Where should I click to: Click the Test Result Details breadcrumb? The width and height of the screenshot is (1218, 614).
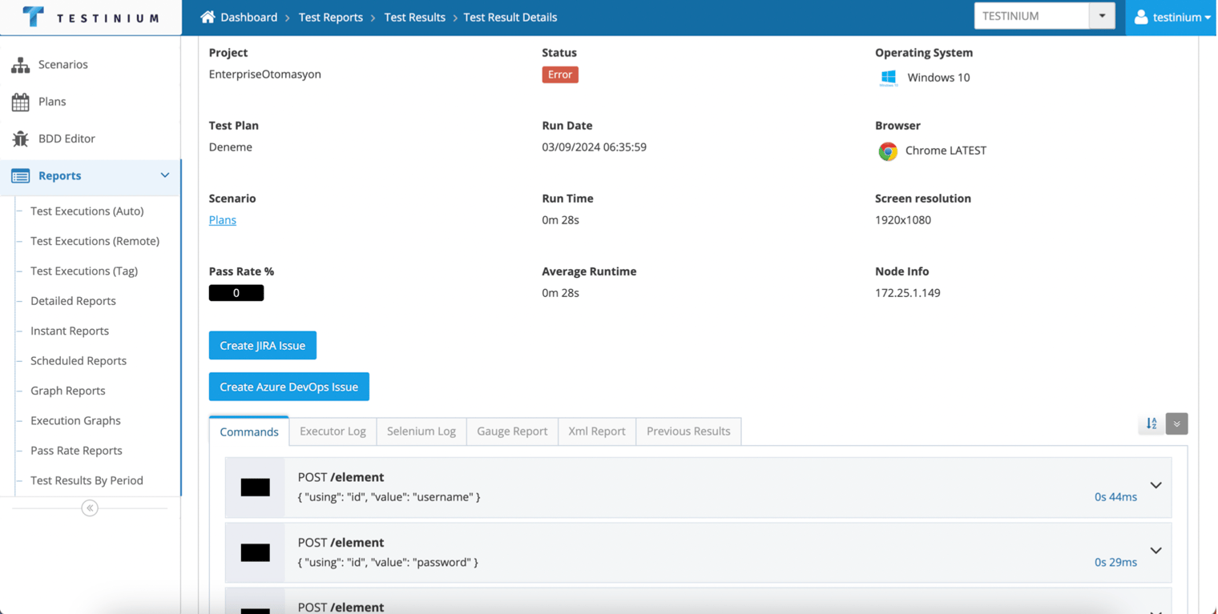[x=510, y=17]
